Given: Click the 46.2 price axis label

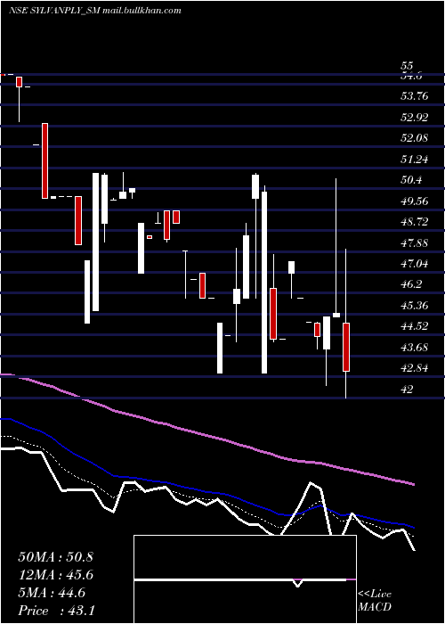Looking at the screenshot, I should point(411,284).
